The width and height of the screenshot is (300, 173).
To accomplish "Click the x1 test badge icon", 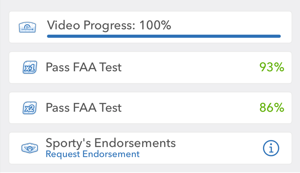I will (30, 67).
